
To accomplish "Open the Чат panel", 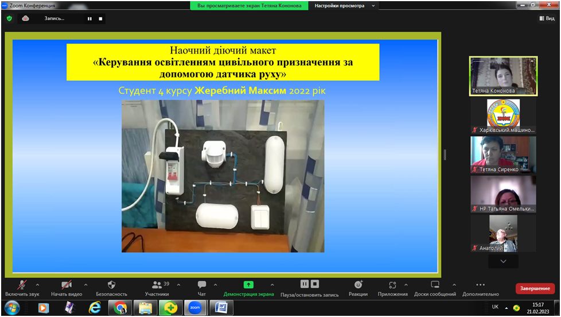I will click(202, 288).
